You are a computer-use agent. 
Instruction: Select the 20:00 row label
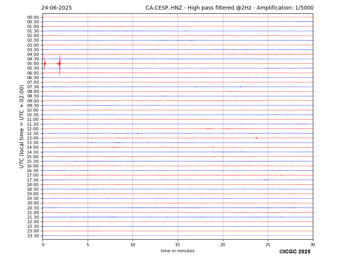(33, 203)
